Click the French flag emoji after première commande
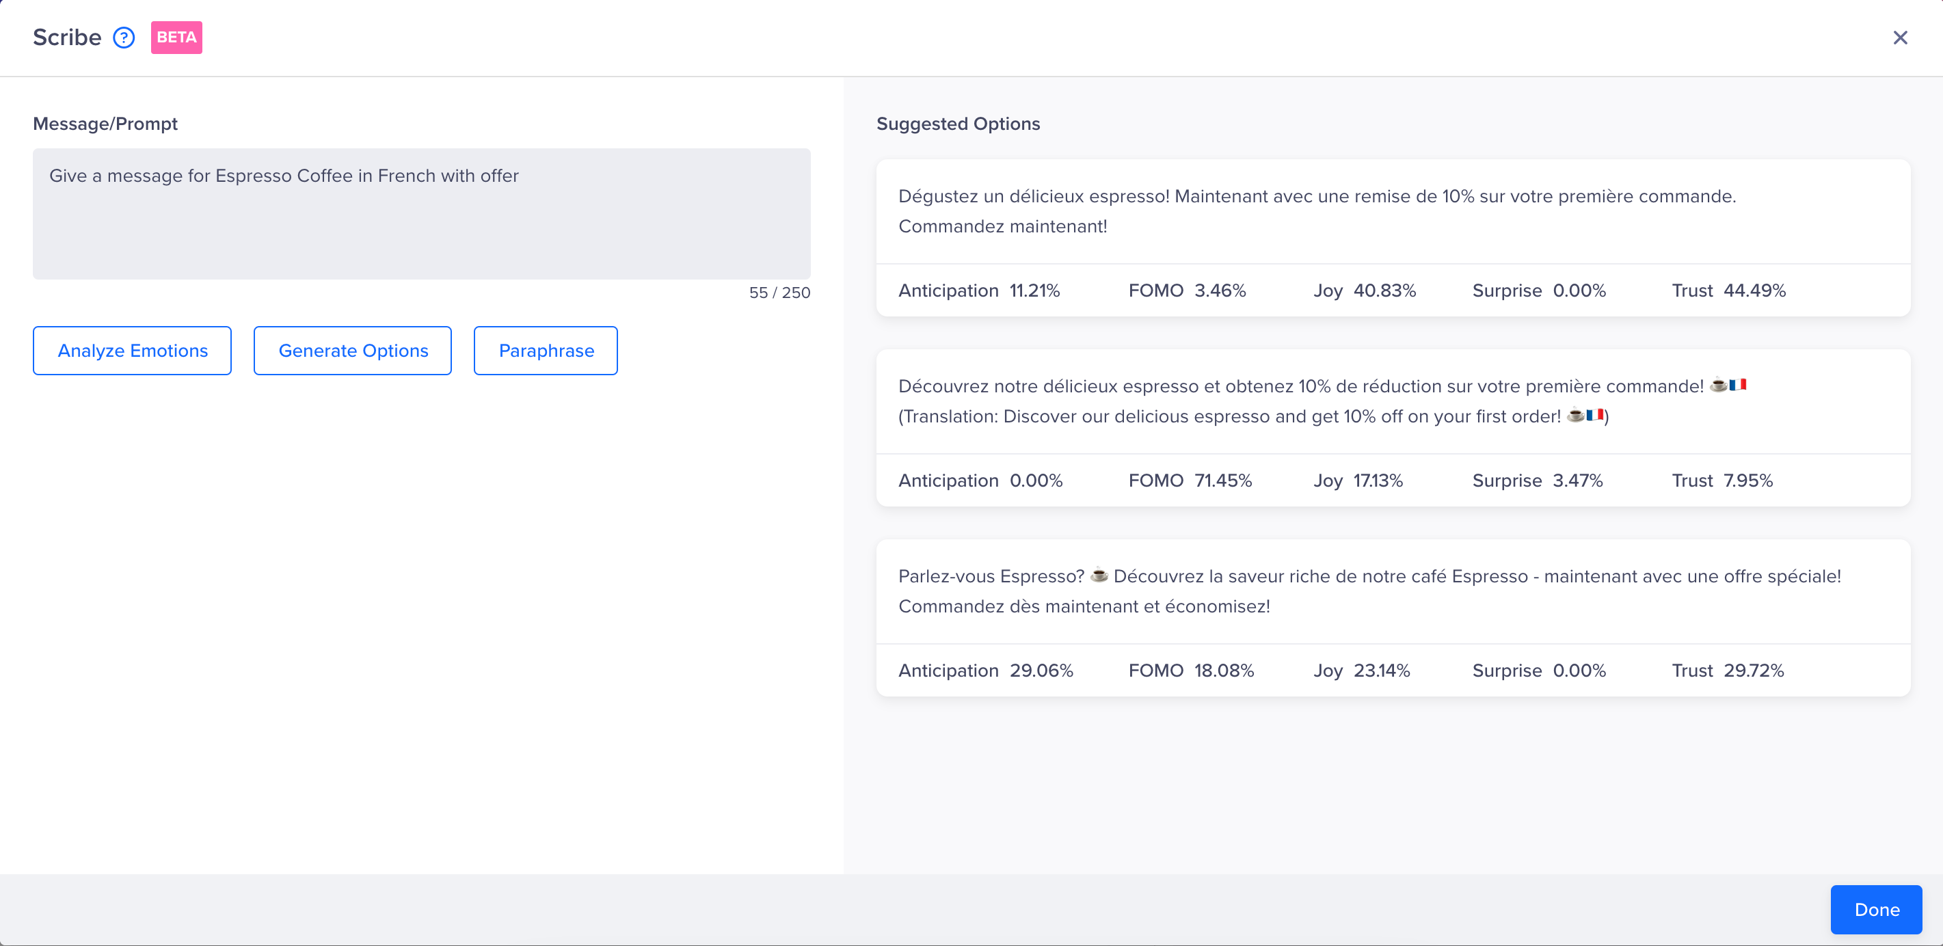 1738,385
